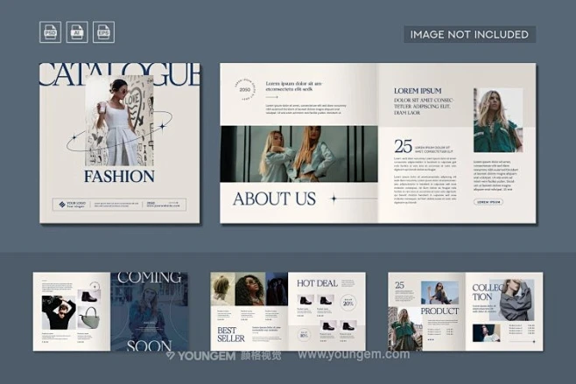Click the Best Seller heading text
Screen dimensions: 576x384
232,334
